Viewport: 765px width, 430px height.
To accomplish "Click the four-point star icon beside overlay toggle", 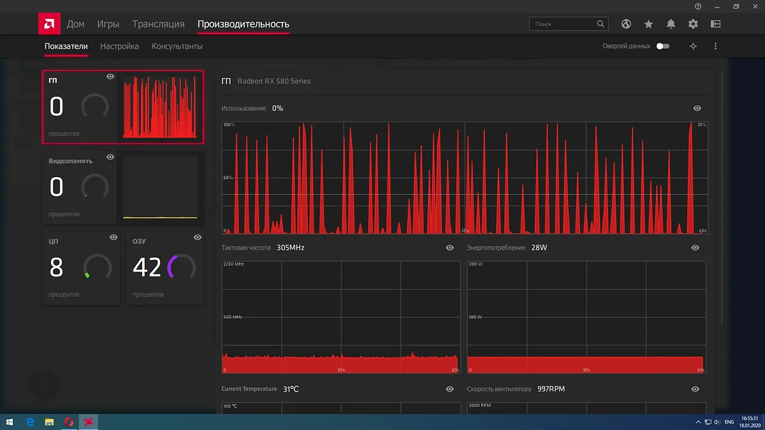I will pos(694,47).
